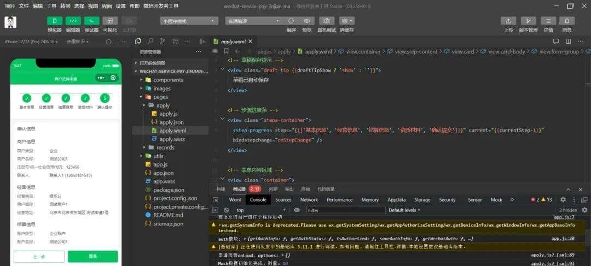Open the 微信开发者工具 menu

(x=161, y=6)
